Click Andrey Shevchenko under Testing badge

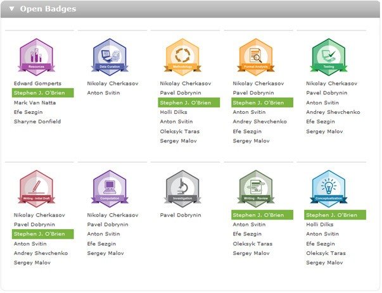click(x=333, y=112)
